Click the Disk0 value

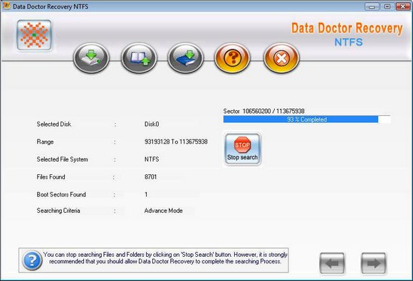pos(152,124)
